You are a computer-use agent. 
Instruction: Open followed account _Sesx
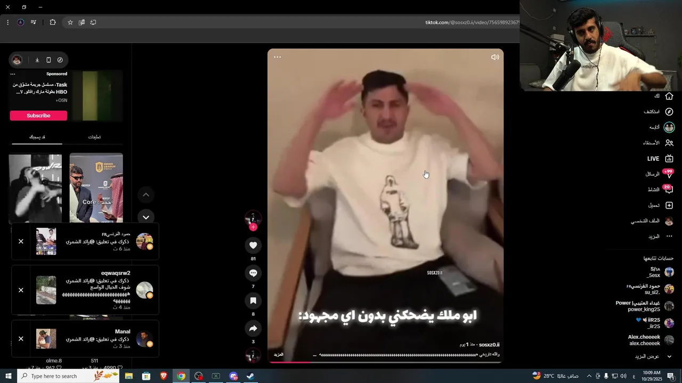click(x=660, y=272)
